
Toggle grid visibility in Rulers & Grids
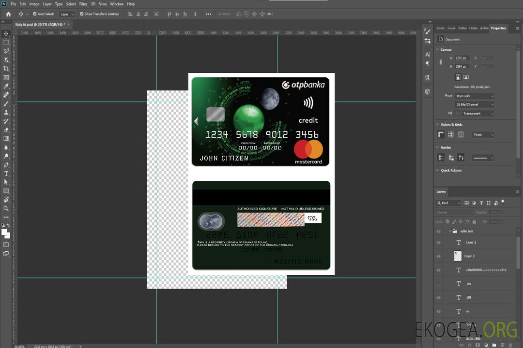[451, 134]
